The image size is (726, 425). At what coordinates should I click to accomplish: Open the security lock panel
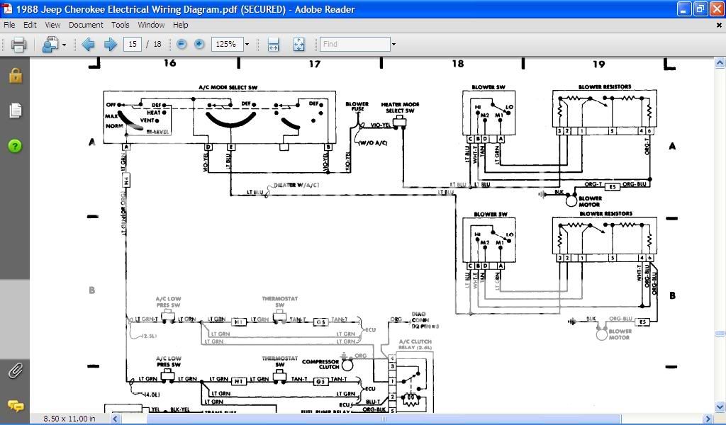point(15,76)
